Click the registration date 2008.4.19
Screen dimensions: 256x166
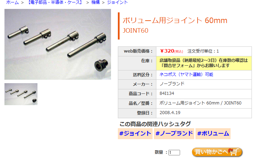pyautogui.click(x=170, y=113)
